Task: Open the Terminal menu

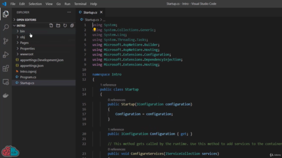Action: point(80,4)
